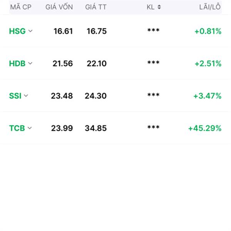The width and height of the screenshot is (231, 231).
Task: Tap the +45.29% profit of TCB
Action: tap(205, 128)
